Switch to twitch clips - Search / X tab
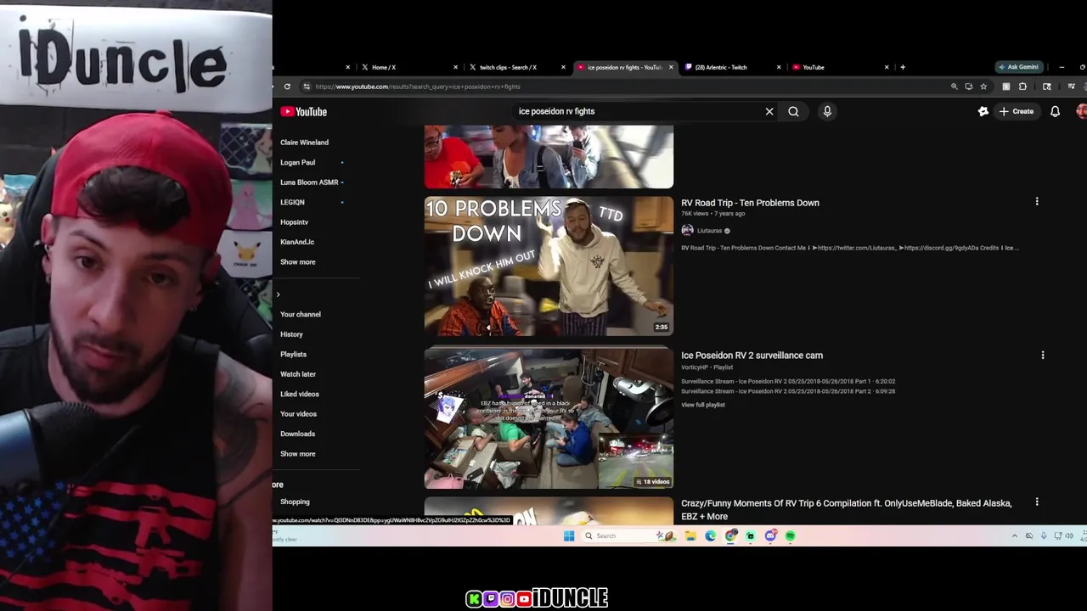The width and height of the screenshot is (1087, 611). 515,67
